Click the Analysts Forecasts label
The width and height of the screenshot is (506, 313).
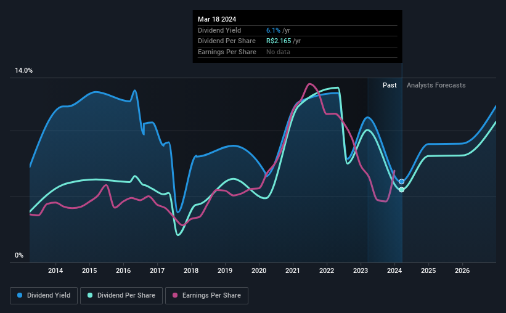point(436,85)
